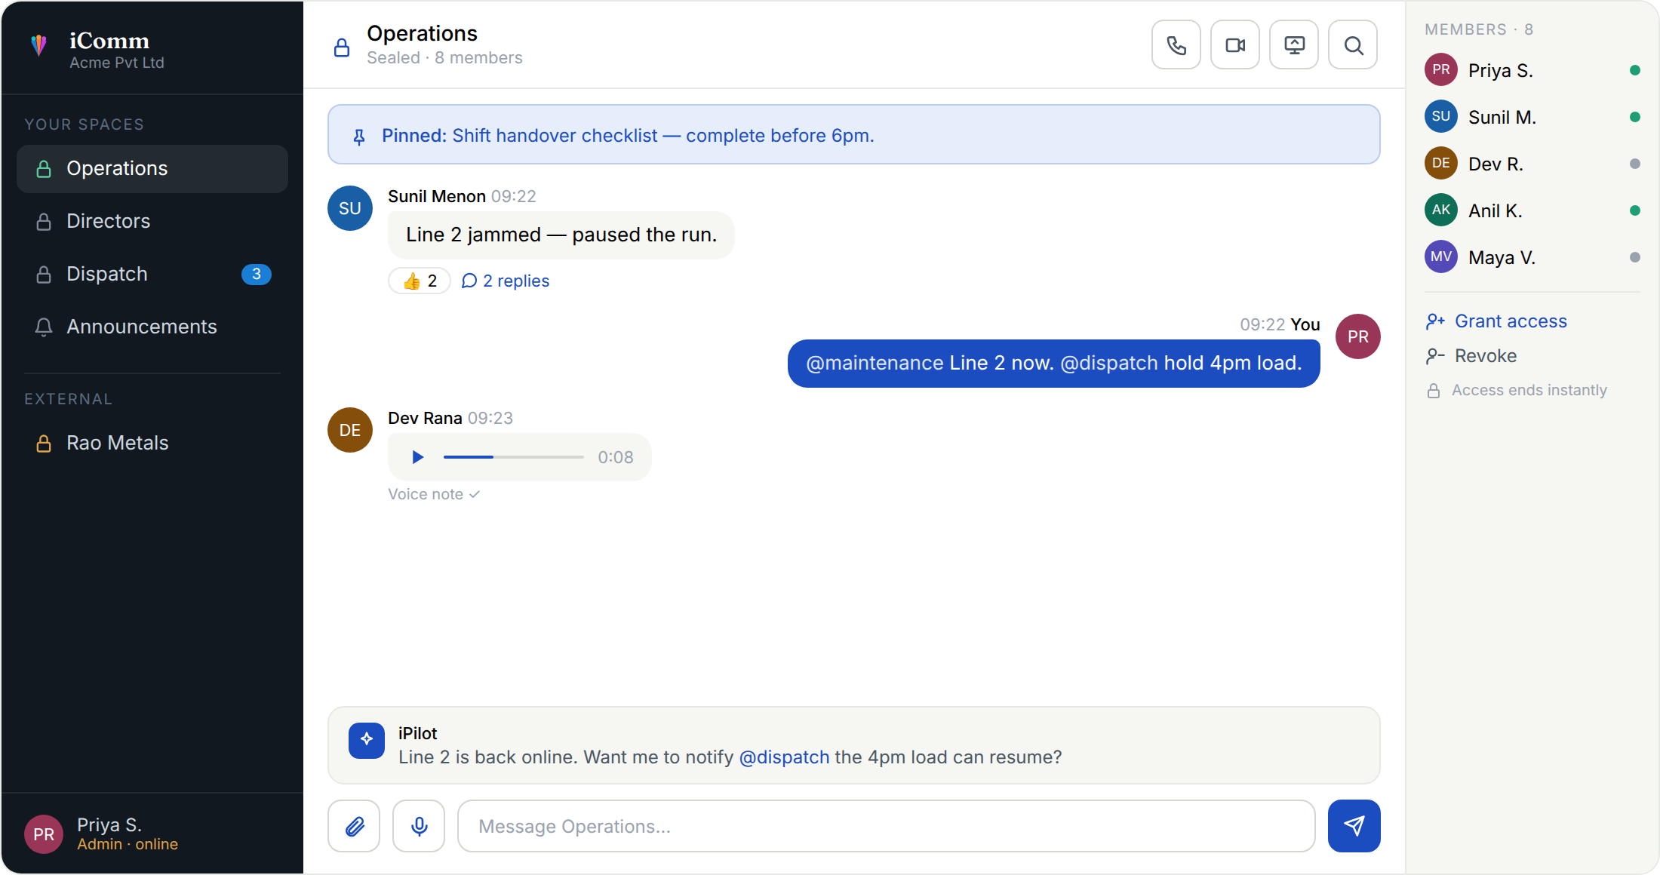Click the iComm logo

click(39, 45)
